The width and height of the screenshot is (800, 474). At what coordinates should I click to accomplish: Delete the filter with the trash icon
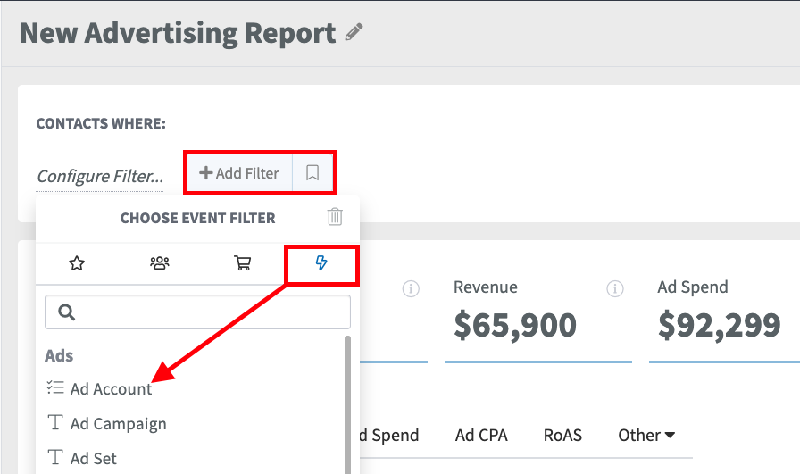click(335, 217)
